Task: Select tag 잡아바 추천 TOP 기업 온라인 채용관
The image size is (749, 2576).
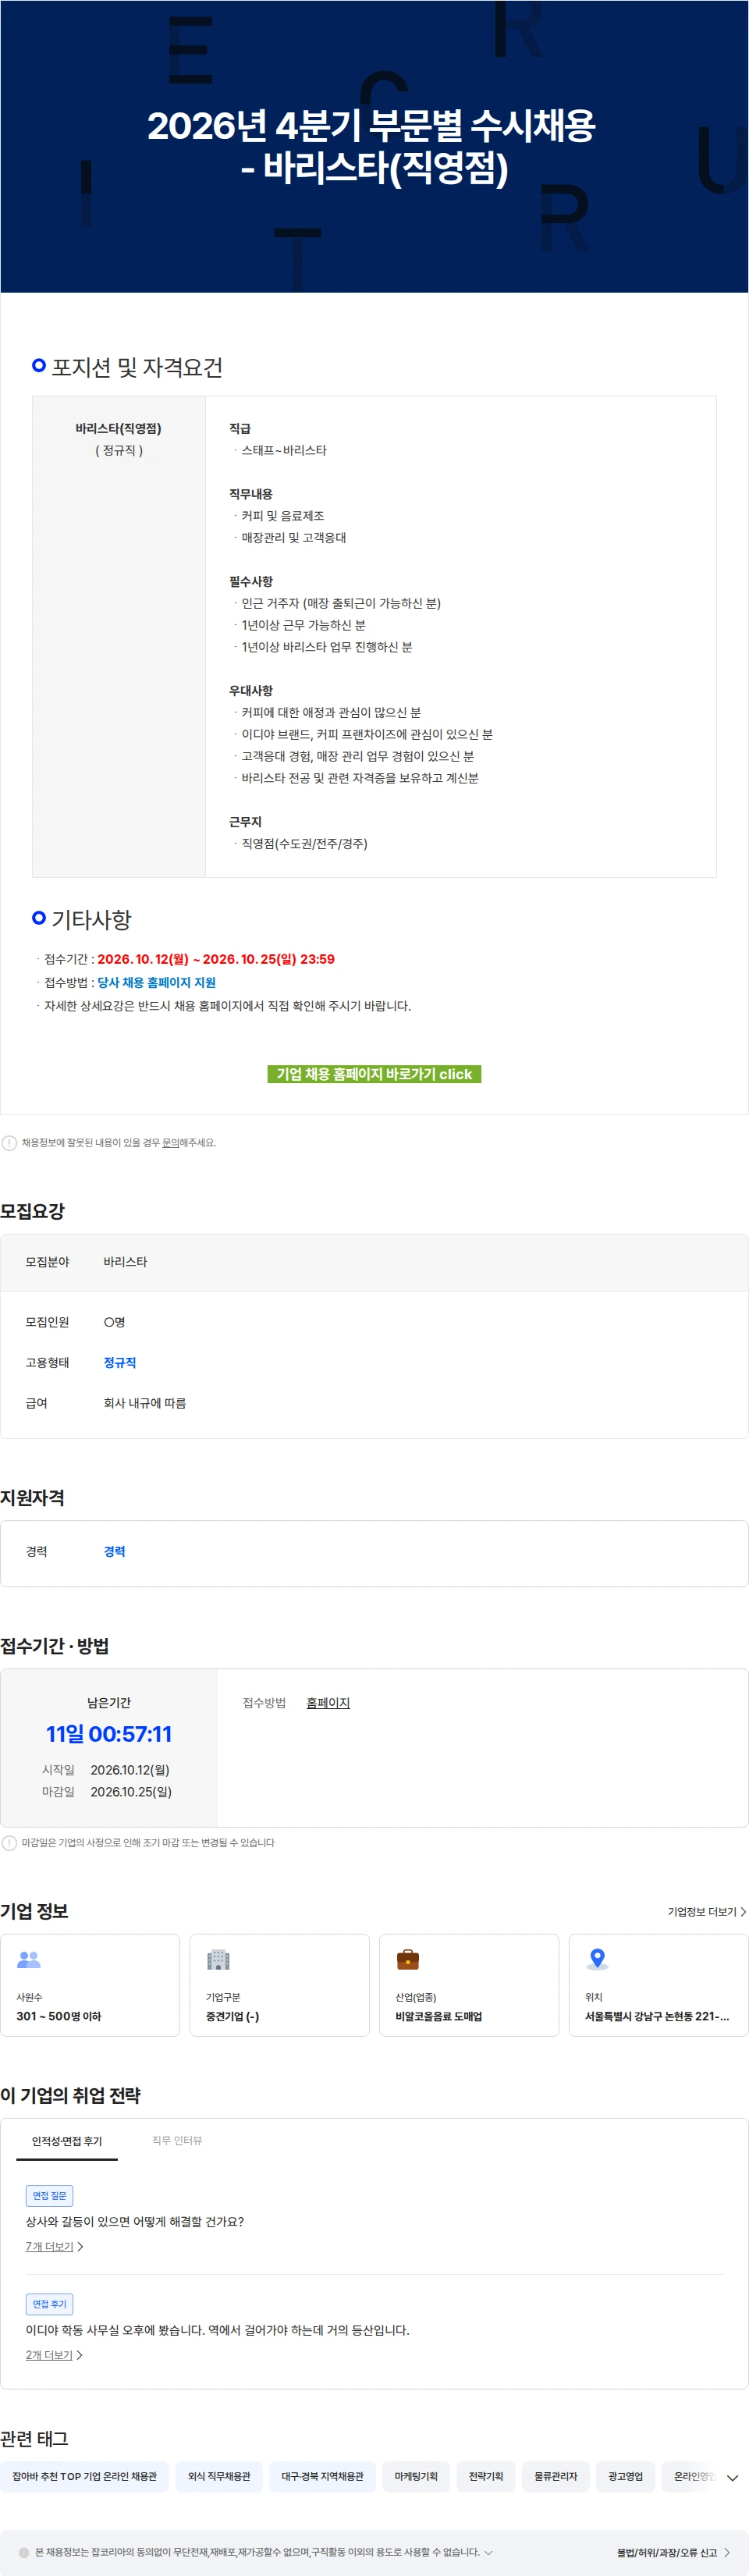Action: point(84,2476)
